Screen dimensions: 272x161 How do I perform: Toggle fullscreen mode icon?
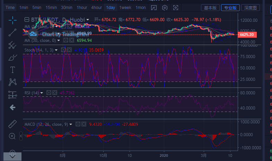click(x=176, y=8)
